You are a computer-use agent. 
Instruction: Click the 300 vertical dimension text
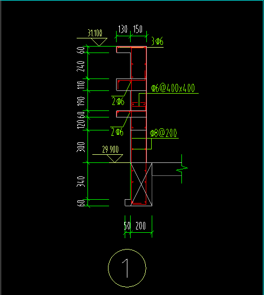[80, 147]
